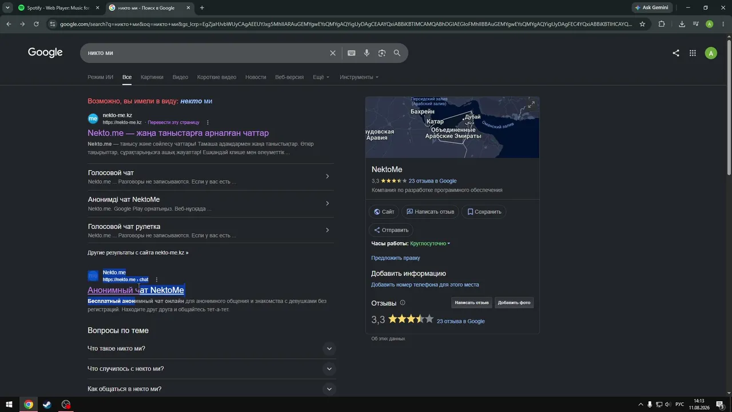Open the Windows notification center
The image size is (732, 412).
(x=720, y=405)
